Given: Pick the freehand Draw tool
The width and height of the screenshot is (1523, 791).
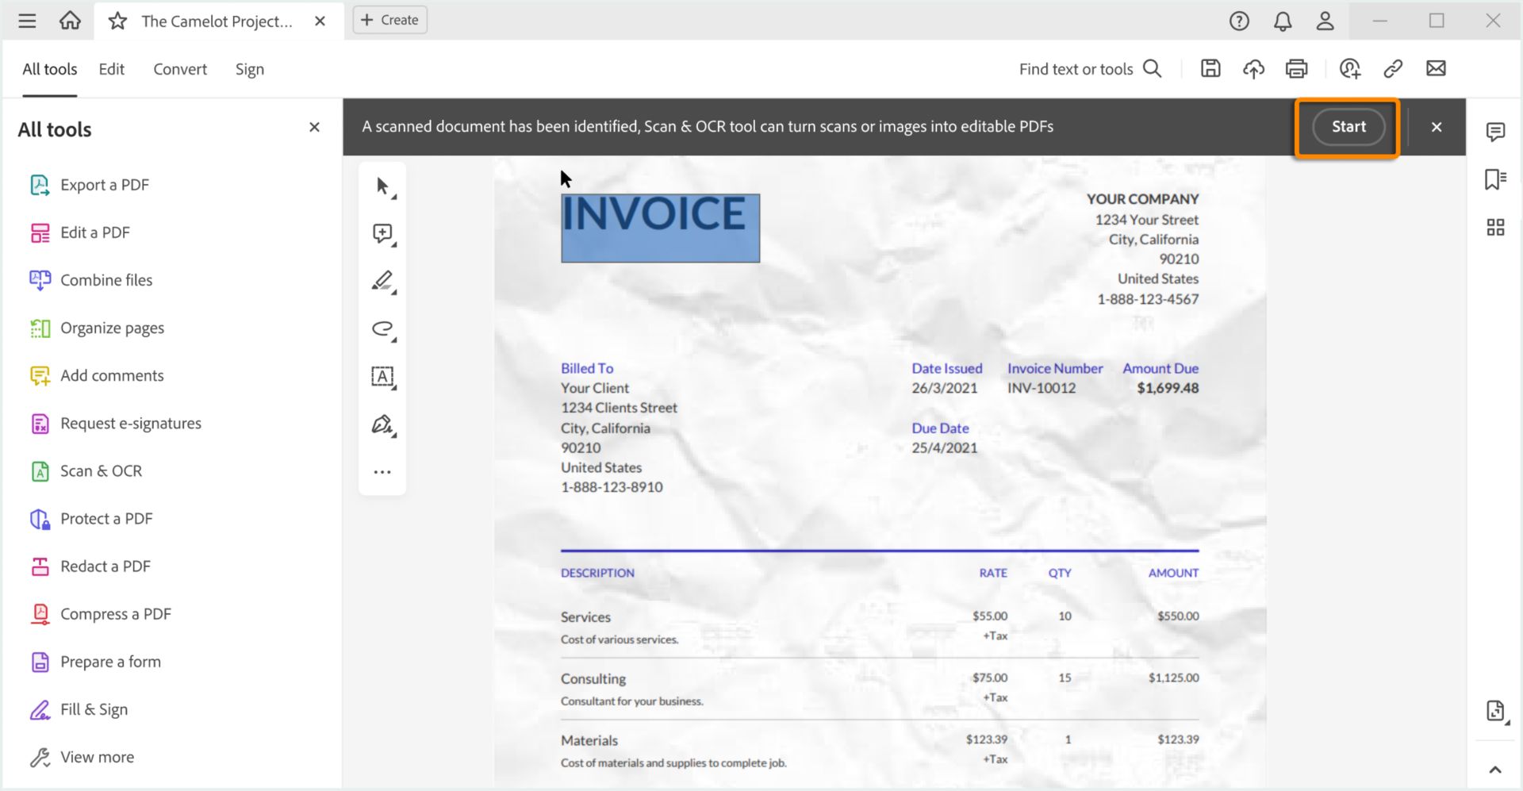Looking at the screenshot, I should coord(382,329).
